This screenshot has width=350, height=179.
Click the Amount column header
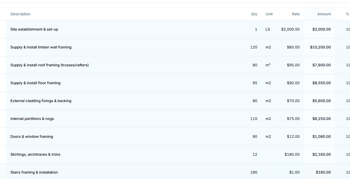(x=324, y=14)
